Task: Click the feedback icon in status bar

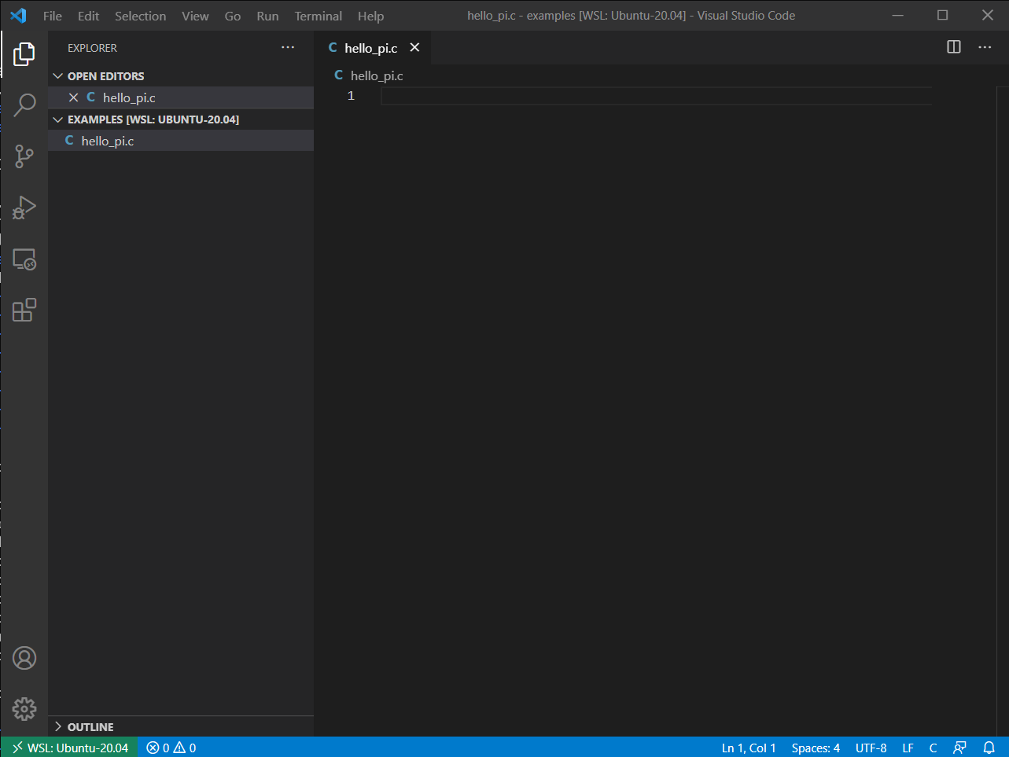Action: [x=959, y=748]
